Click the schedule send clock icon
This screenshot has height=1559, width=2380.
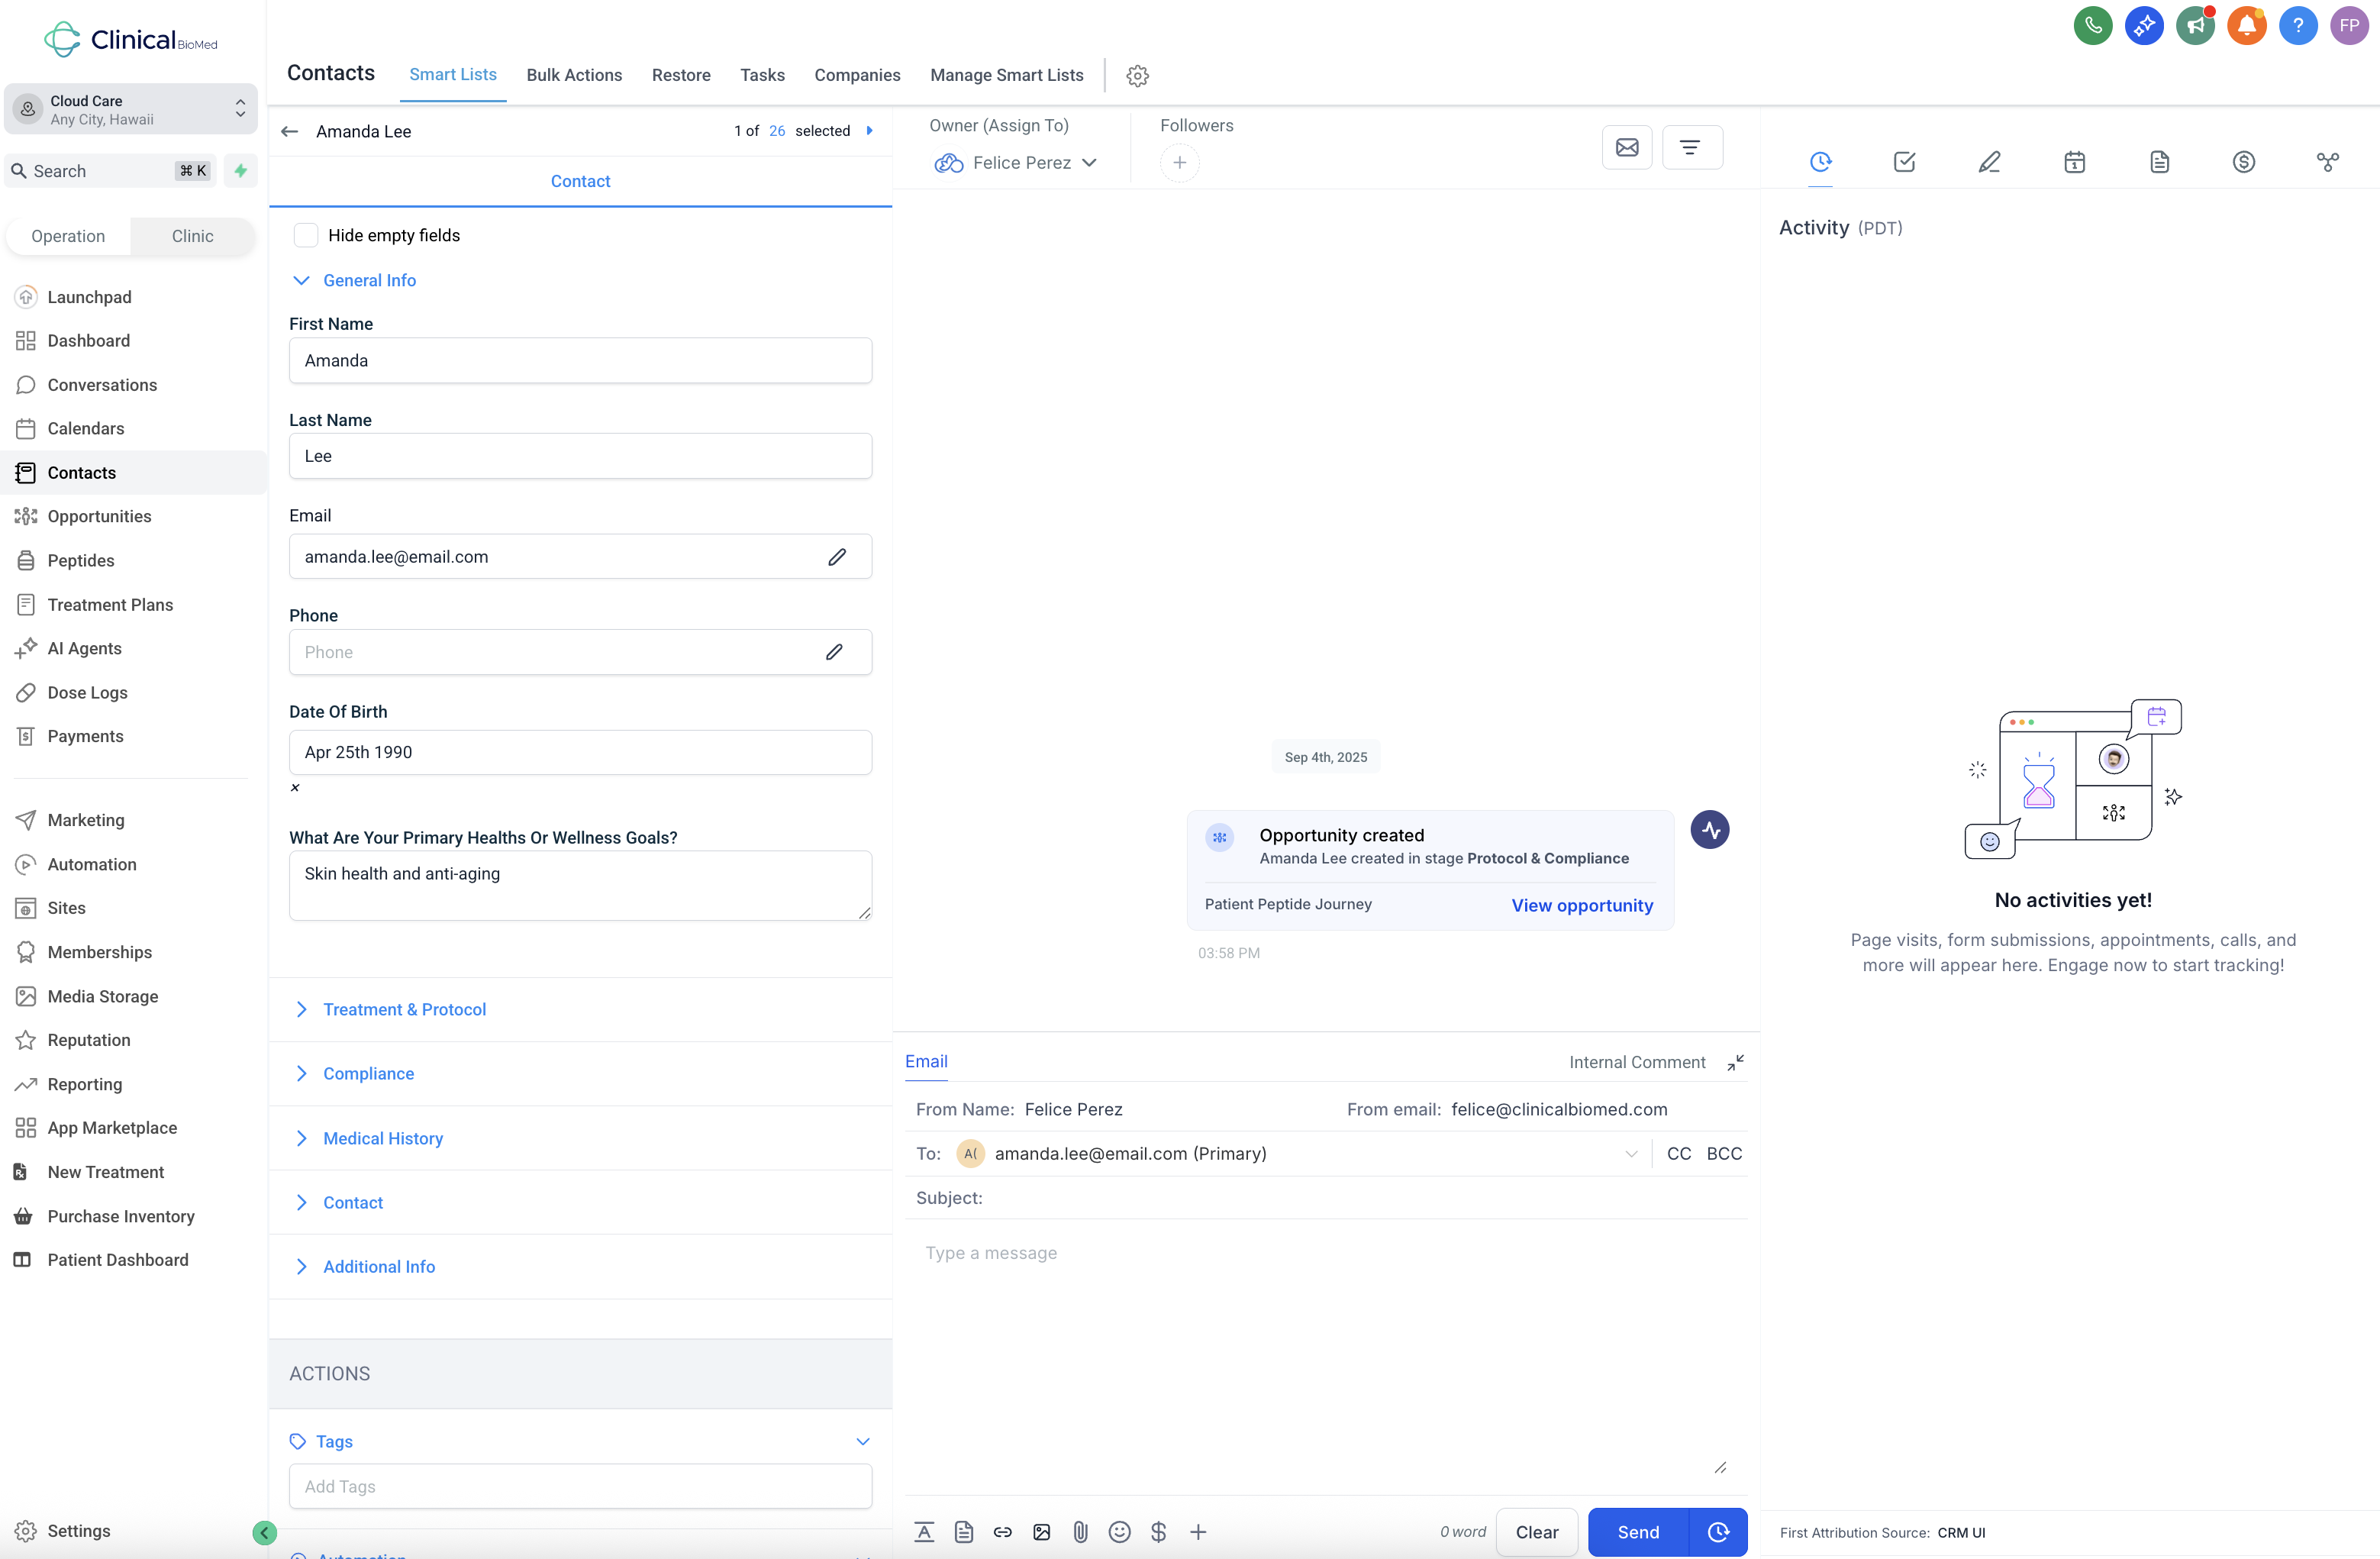[x=1718, y=1532]
